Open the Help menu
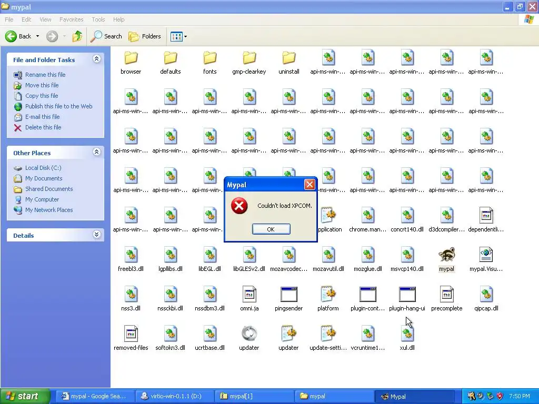 click(x=118, y=19)
